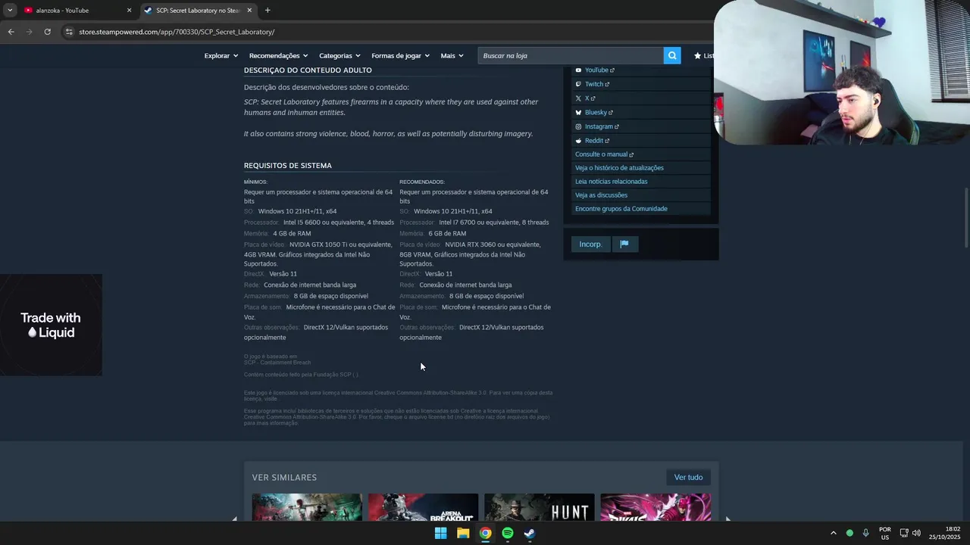Click the Twitch icon in sidebar
The image size is (970, 545).
(578, 84)
